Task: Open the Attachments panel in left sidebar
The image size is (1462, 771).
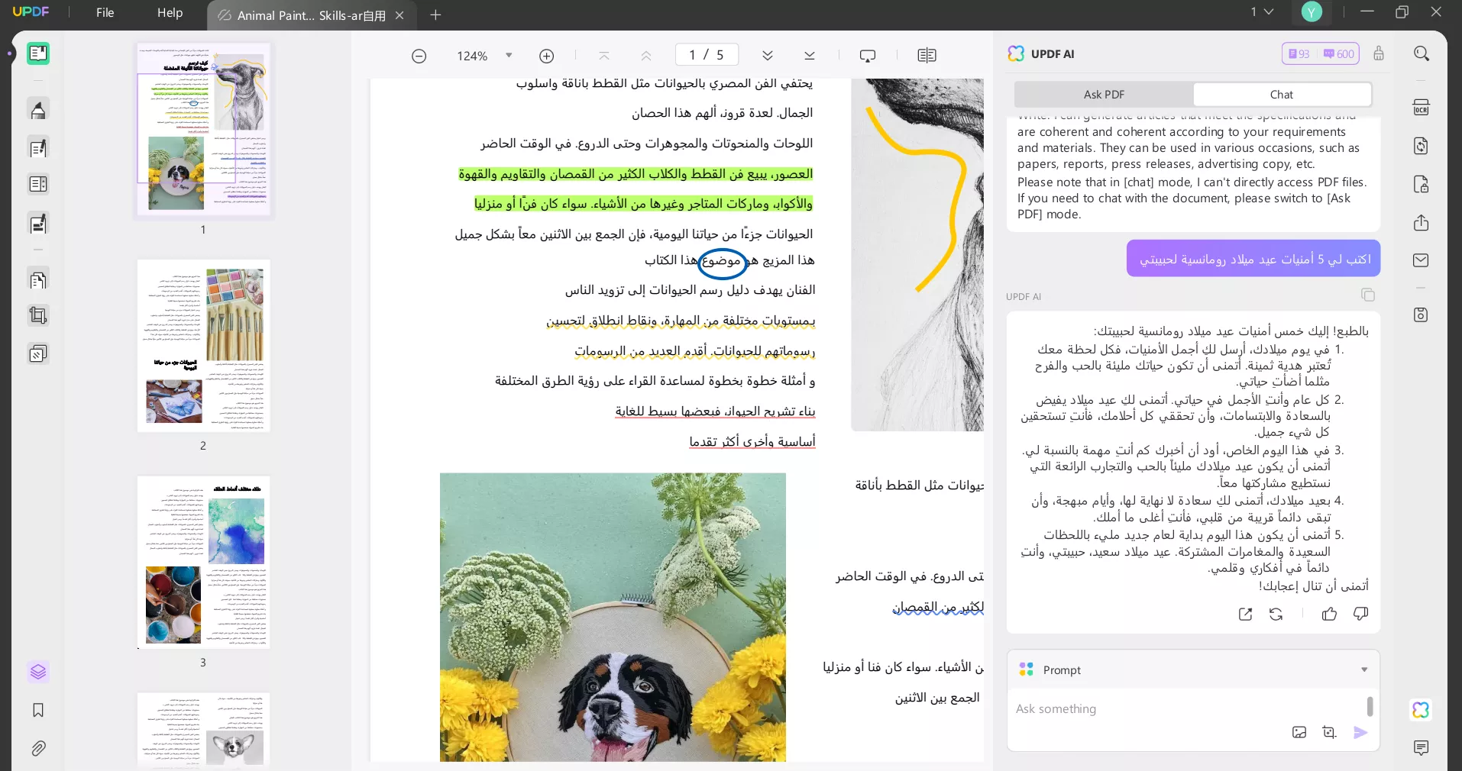Action: [x=38, y=748]
